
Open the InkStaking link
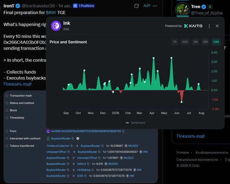(84, 170)
